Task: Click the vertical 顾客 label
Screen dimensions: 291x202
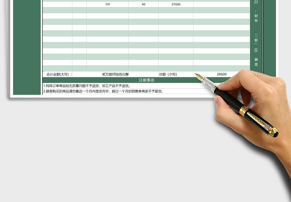Action: tap(256, 62)
